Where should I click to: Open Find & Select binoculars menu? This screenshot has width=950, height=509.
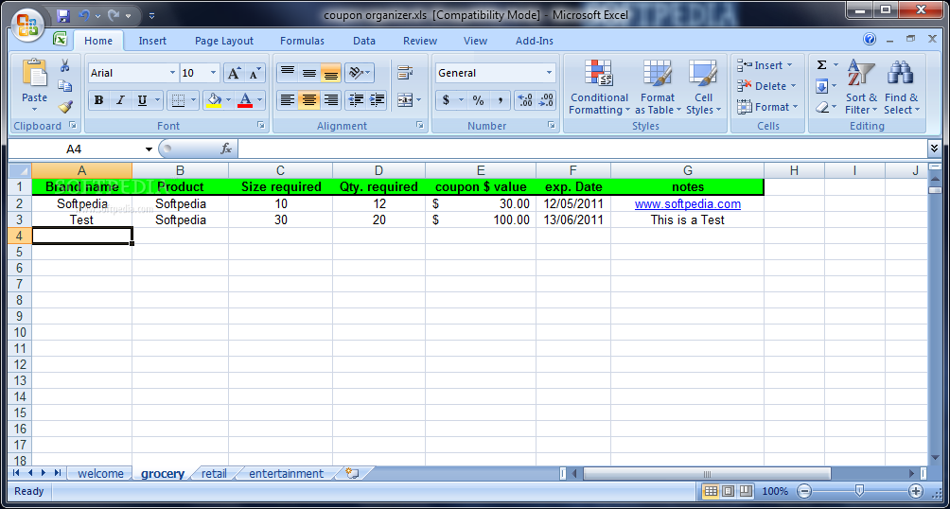(902, 88)
